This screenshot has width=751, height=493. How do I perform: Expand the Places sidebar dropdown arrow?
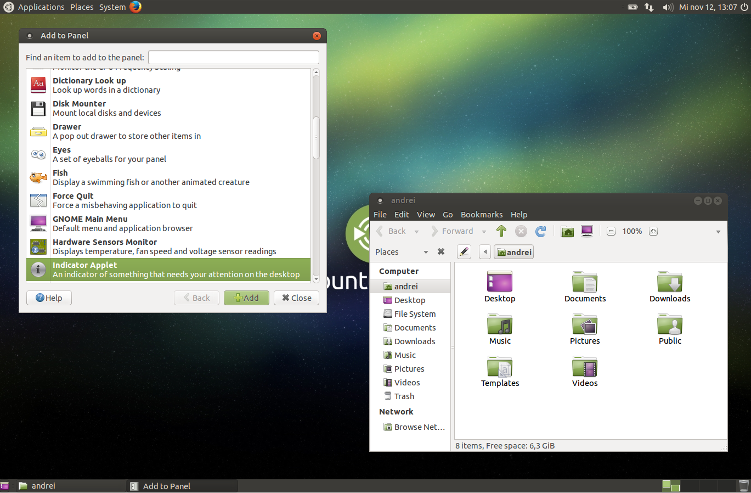click(426, 252)
